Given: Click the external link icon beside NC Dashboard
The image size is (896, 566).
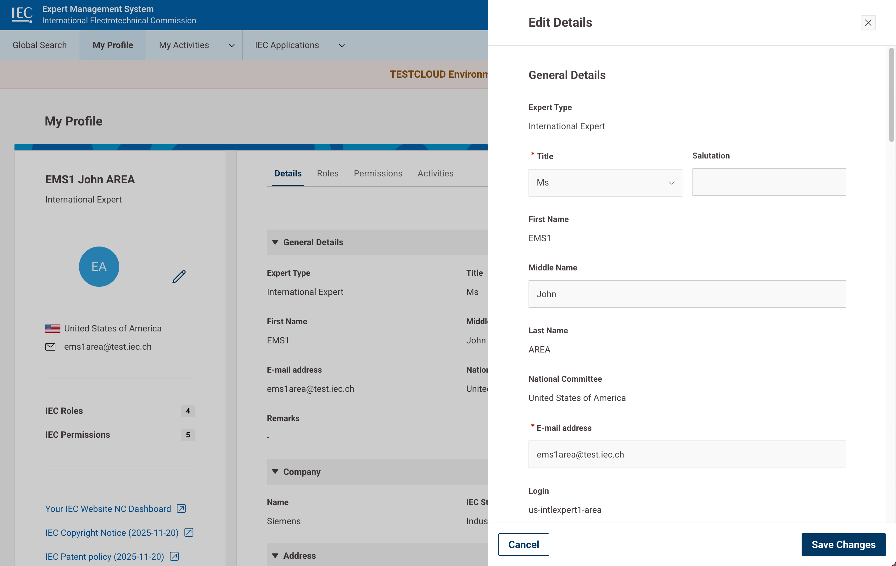Looking at the screenshot, I should [x=181, y=509].
